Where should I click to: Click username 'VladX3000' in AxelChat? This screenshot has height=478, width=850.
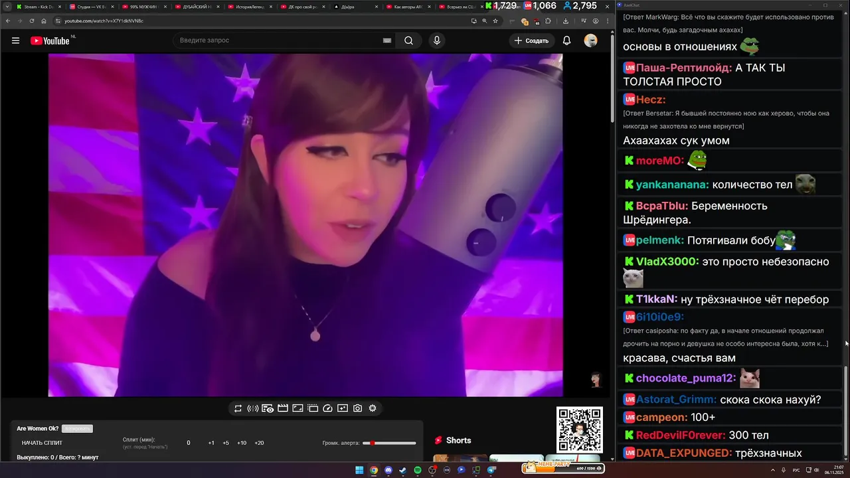pos(667,262)
